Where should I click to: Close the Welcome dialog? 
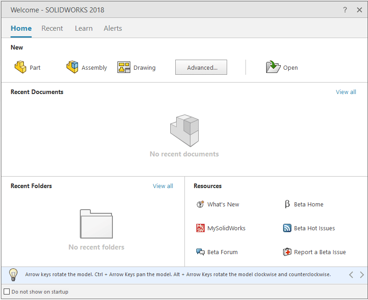359,10
